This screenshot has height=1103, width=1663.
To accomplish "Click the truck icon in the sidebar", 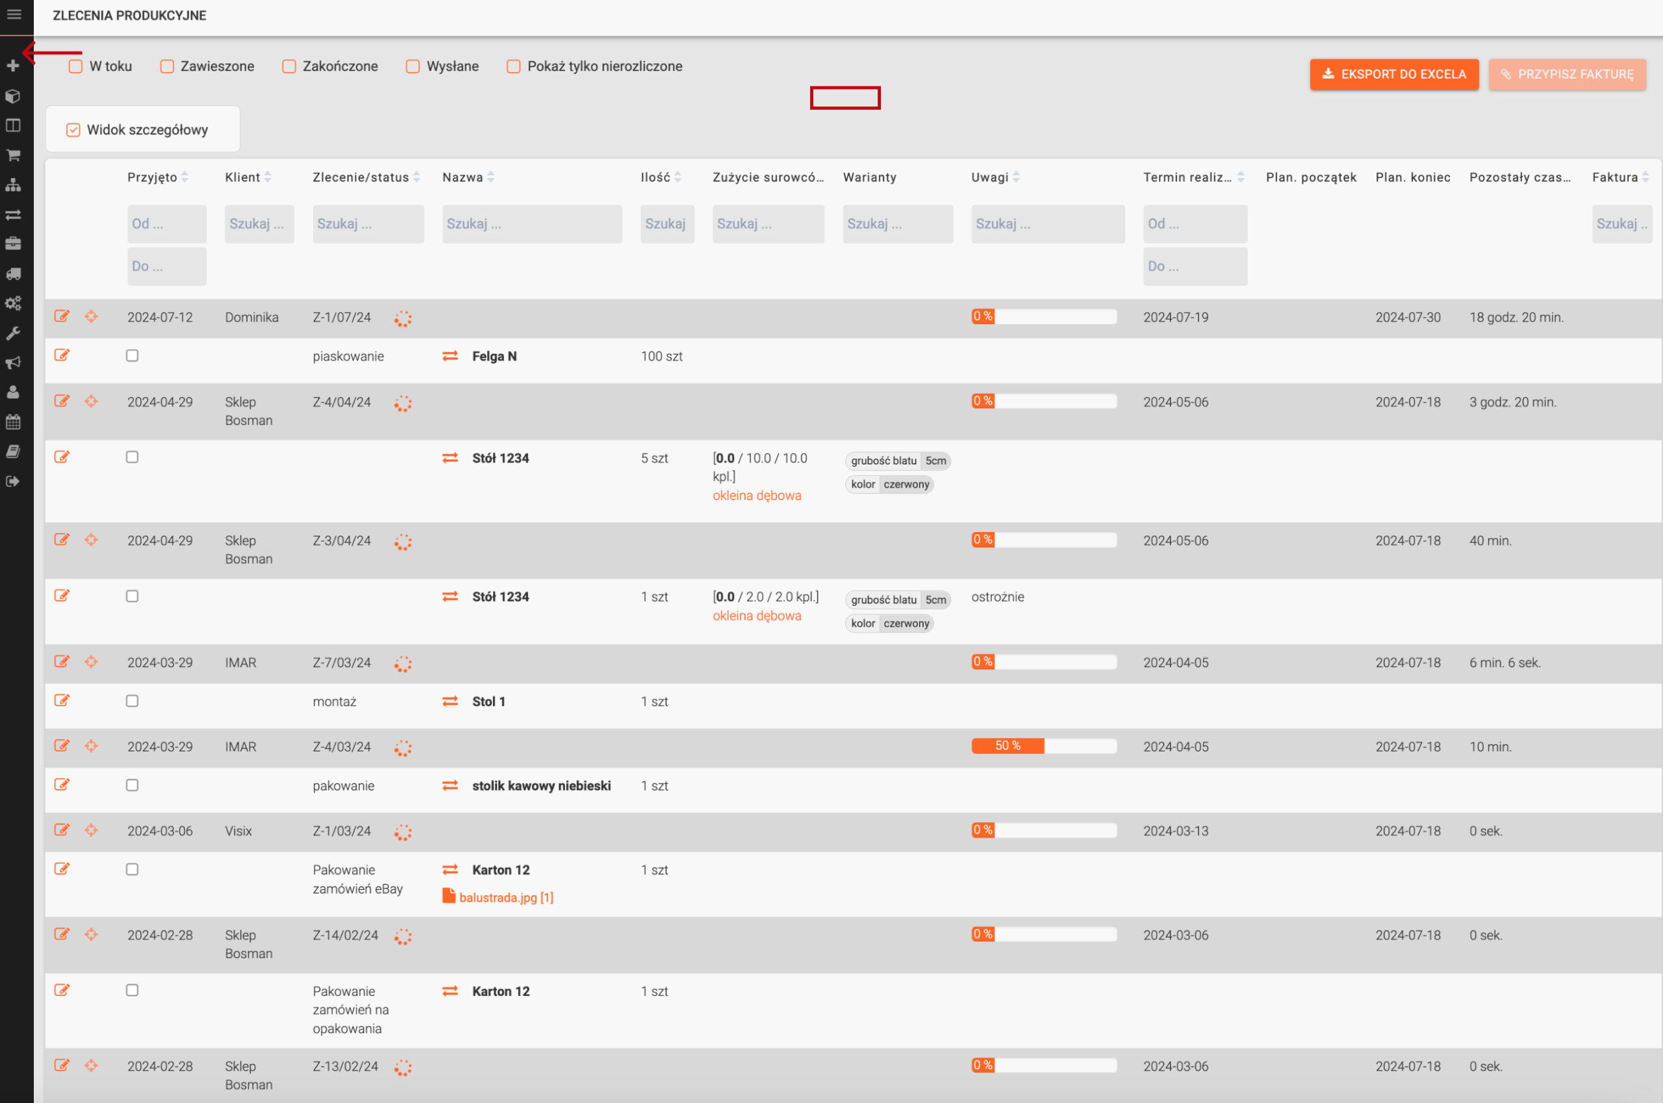I will tap(12, 273).
